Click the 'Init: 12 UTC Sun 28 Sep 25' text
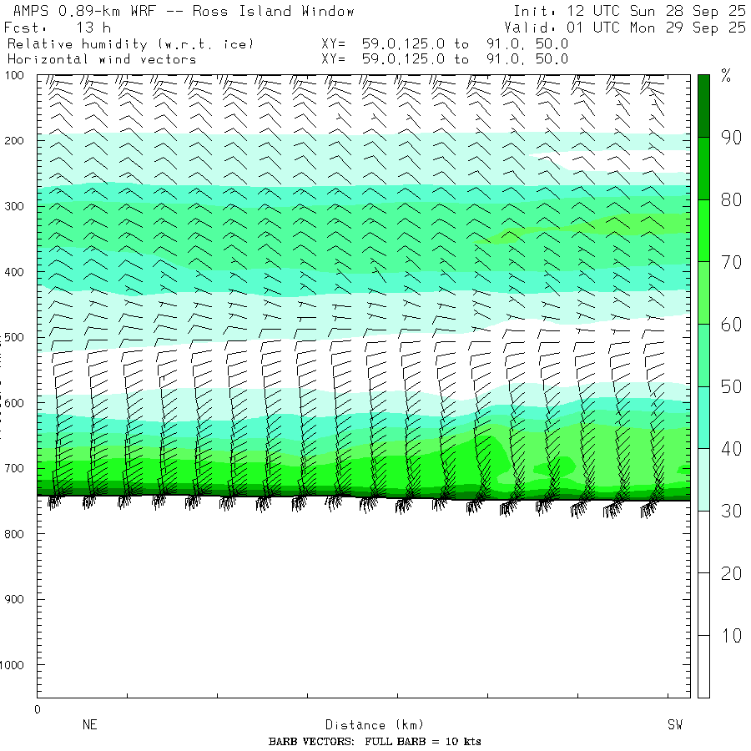751x751 pixels. point(629,11)
